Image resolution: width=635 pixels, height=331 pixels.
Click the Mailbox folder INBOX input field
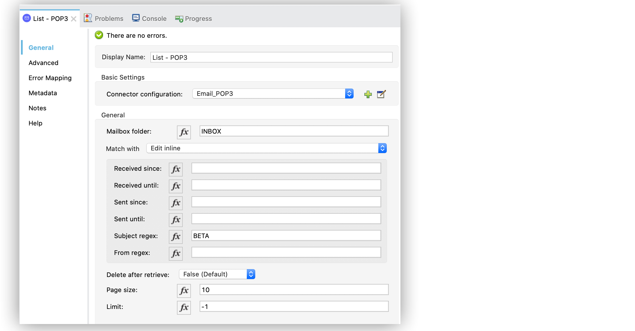coord(292,131)
